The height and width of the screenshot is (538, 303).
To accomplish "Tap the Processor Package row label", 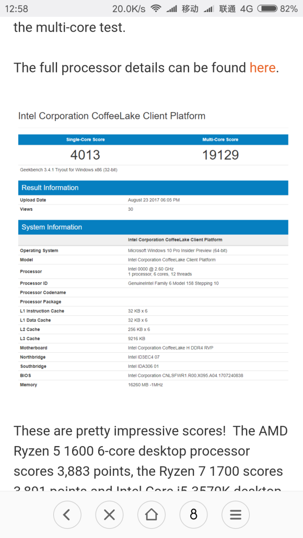I will [x=41, y=302].
